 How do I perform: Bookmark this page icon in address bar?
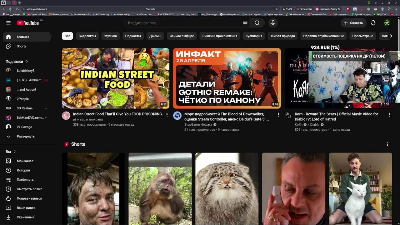pos(277,9)
